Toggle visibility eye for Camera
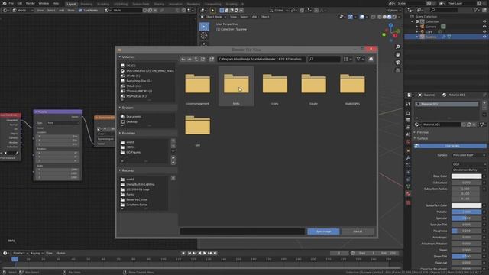Image resolution: width=489 pixels, height=275 pixels. tap(484, 27)
